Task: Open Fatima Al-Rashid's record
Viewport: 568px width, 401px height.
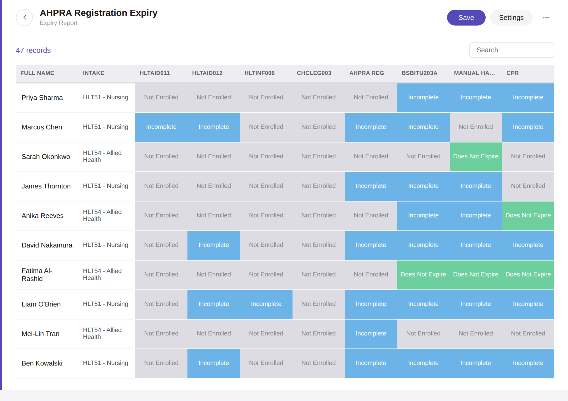Action: click(x=37, y=275)
